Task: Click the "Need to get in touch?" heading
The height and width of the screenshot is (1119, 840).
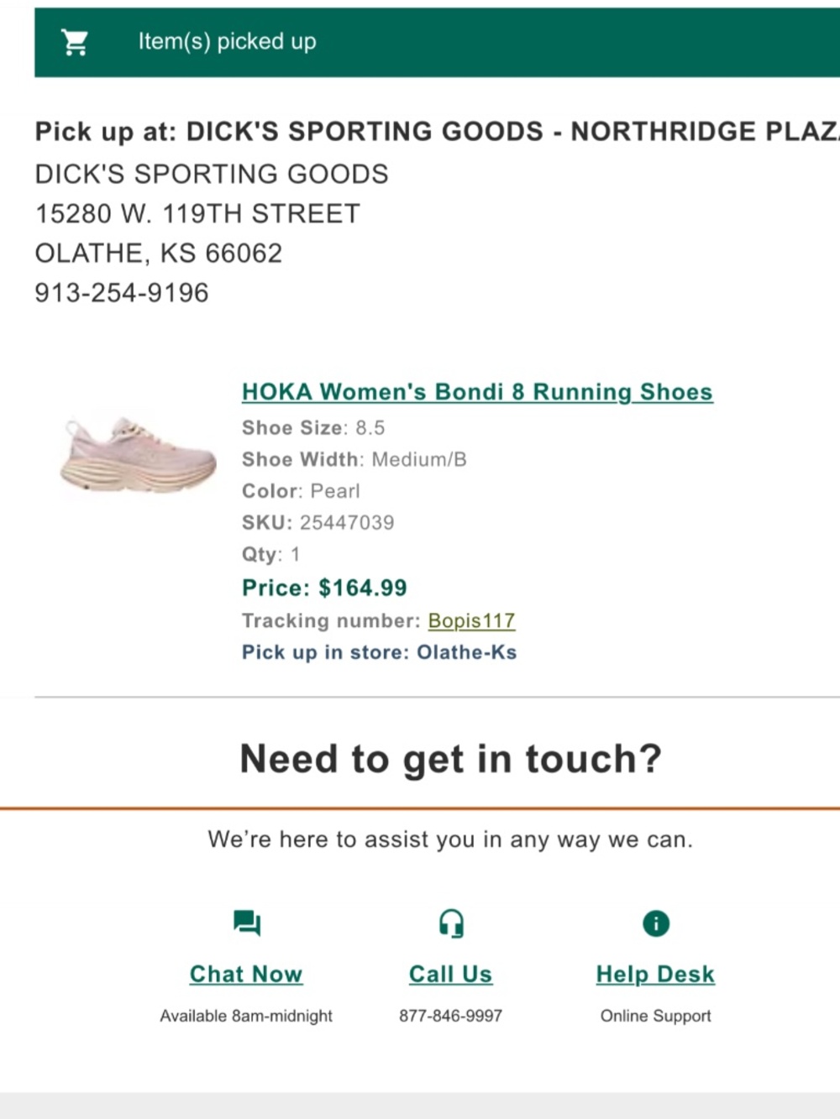Action: (451, 759)
